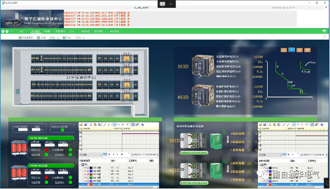Toggle checkbox of highlighted red curve in right list
330x189 pixels.
tap(268, 184)
